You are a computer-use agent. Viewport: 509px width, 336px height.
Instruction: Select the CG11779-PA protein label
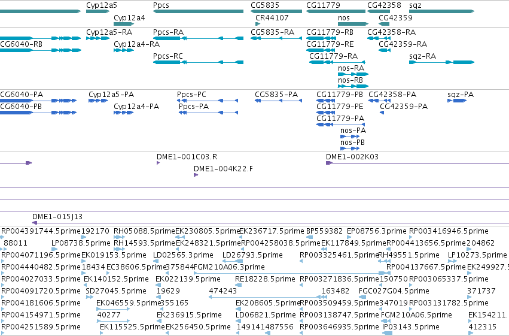(x=340, y=119)
